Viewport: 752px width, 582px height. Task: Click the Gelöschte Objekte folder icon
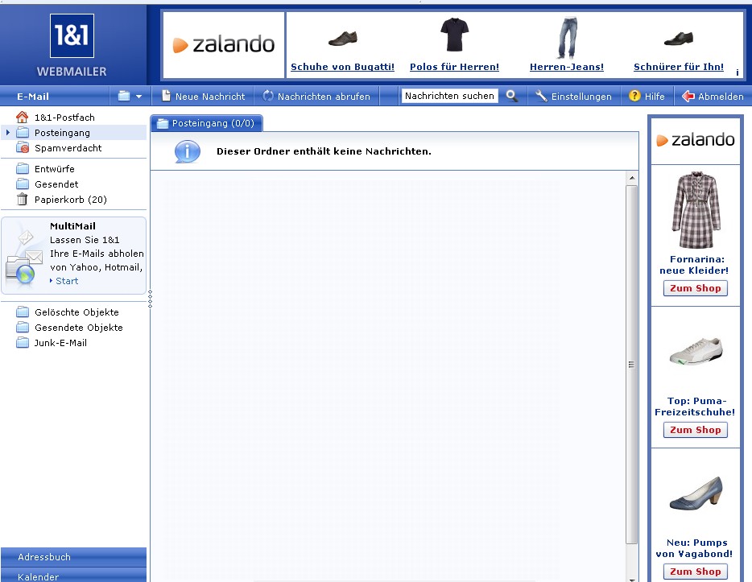(x=22, y=312)
